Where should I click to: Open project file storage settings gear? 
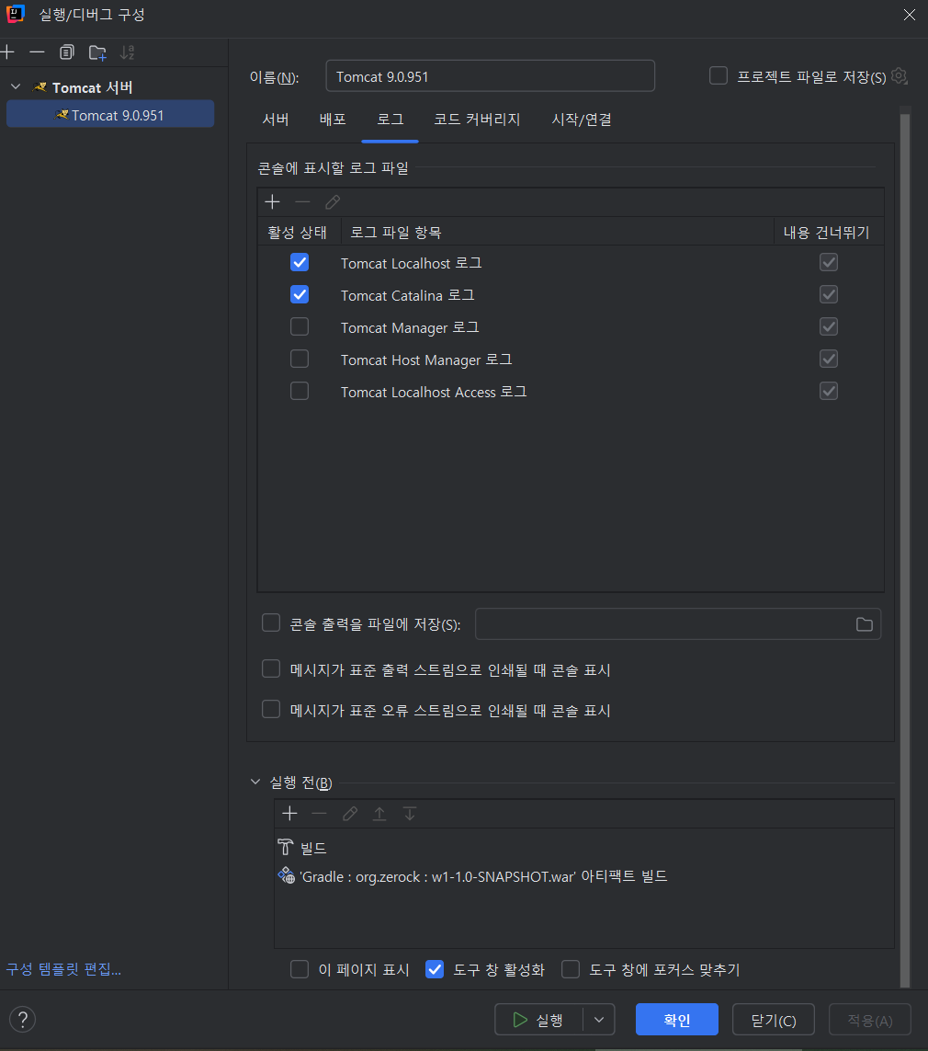[900, 76]
